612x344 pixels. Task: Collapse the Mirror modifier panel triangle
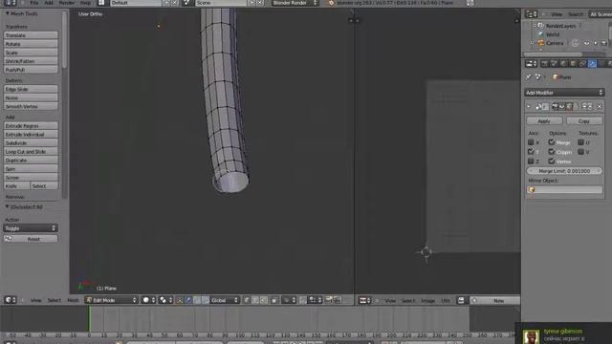pos(529,106)
